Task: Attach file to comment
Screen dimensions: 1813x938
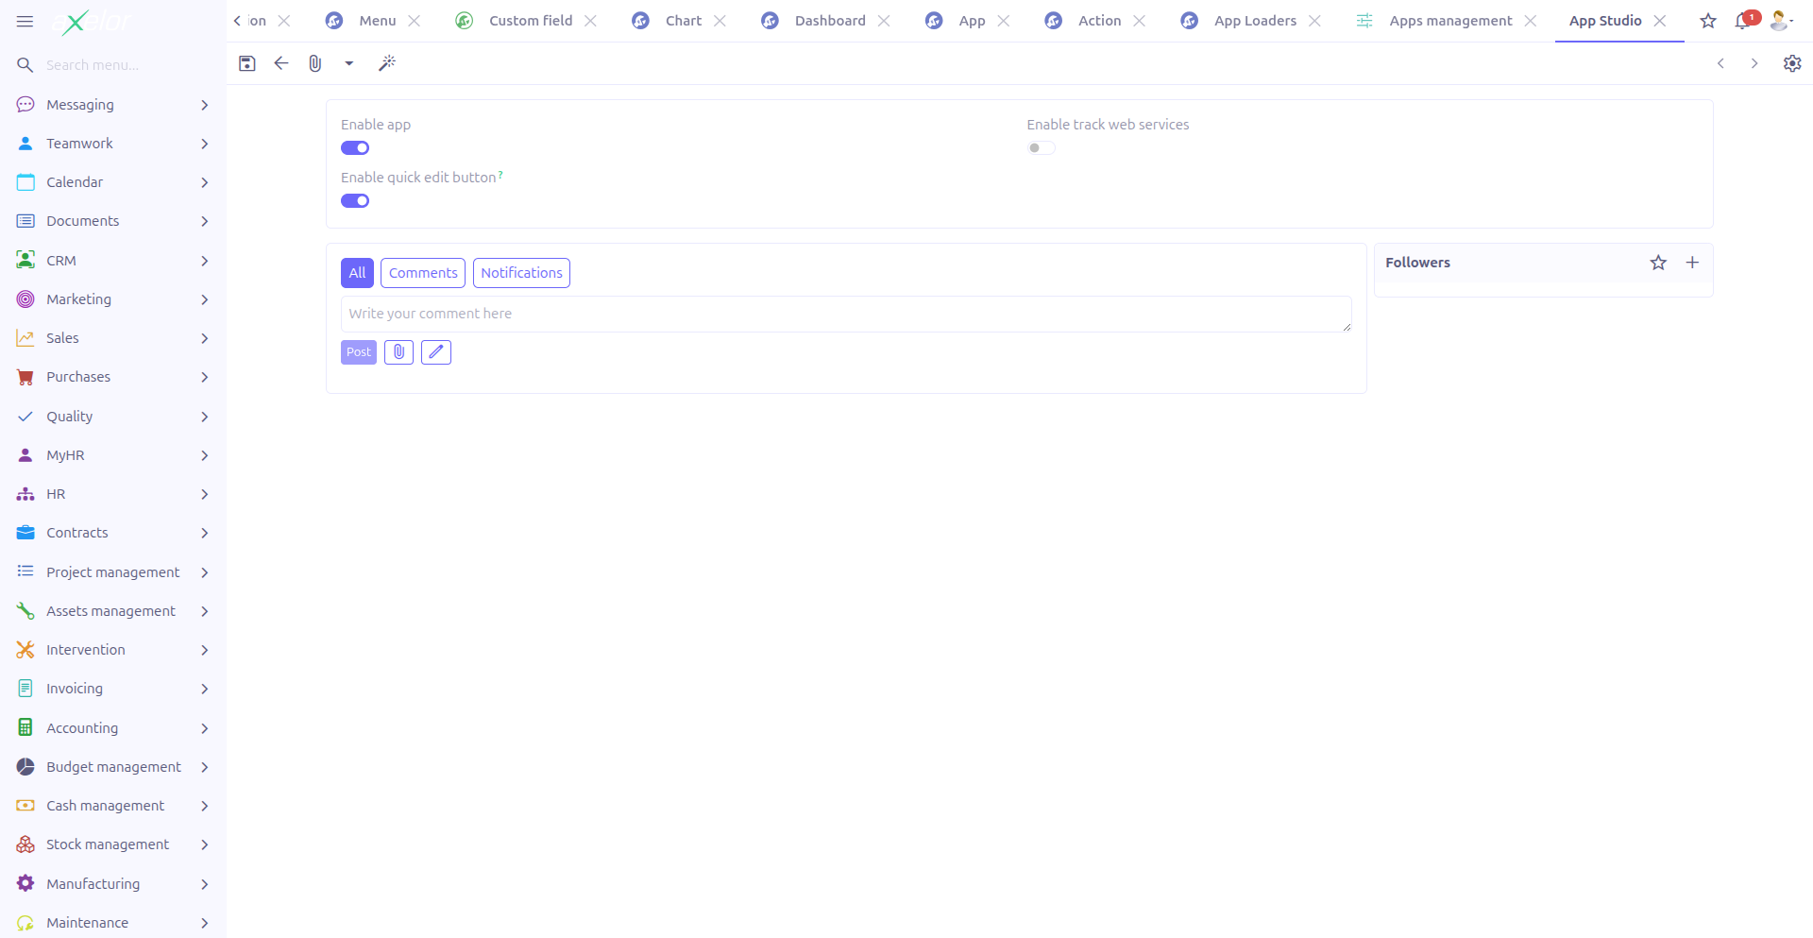Action: coord(399,352)
